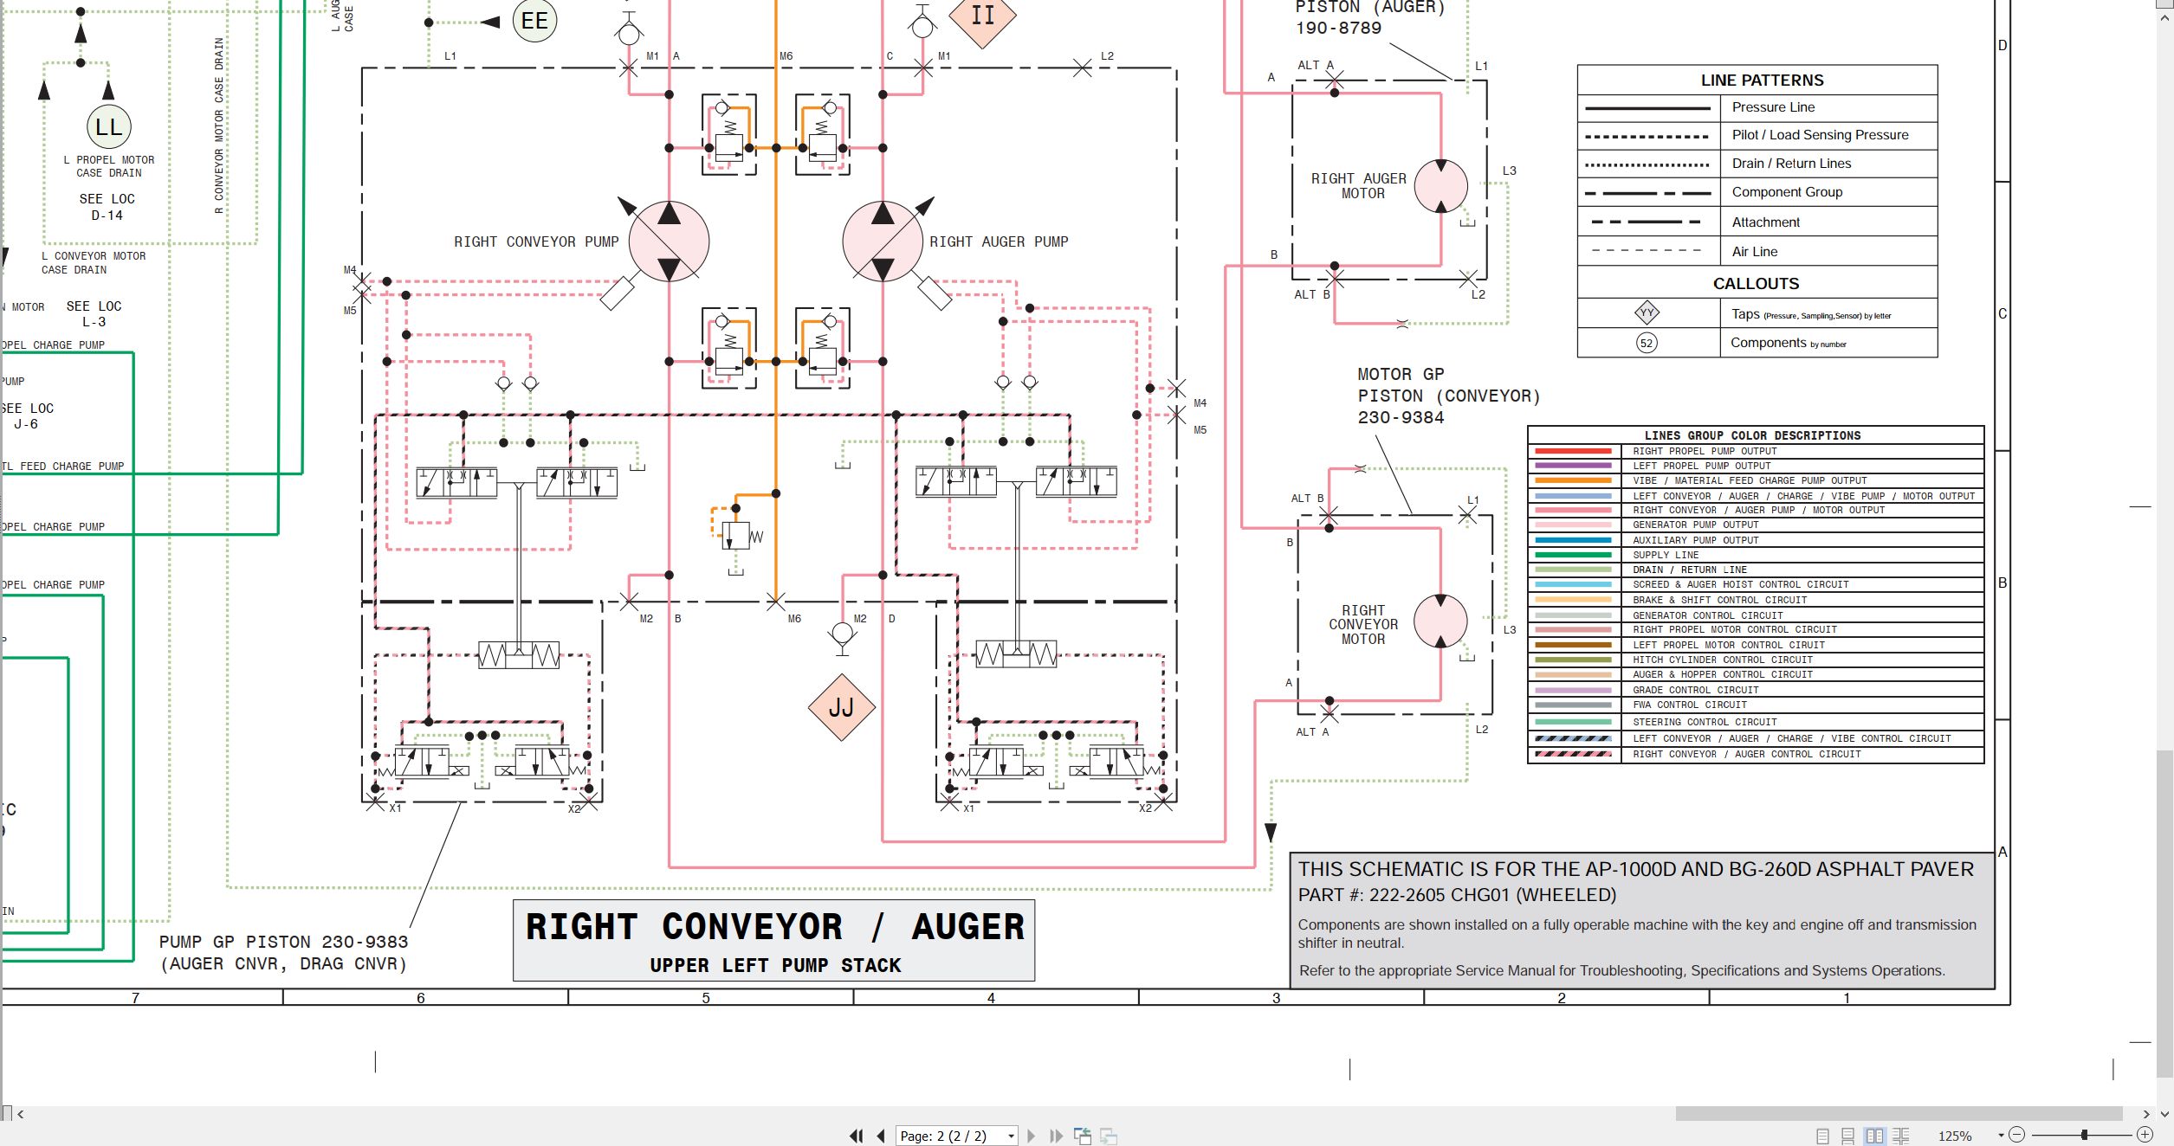Image resolution: width=2174 pixels, height=1146 pixels.
Task: Click PART #: 222-2605 CHG01 text
Action: click(1457, 895)
